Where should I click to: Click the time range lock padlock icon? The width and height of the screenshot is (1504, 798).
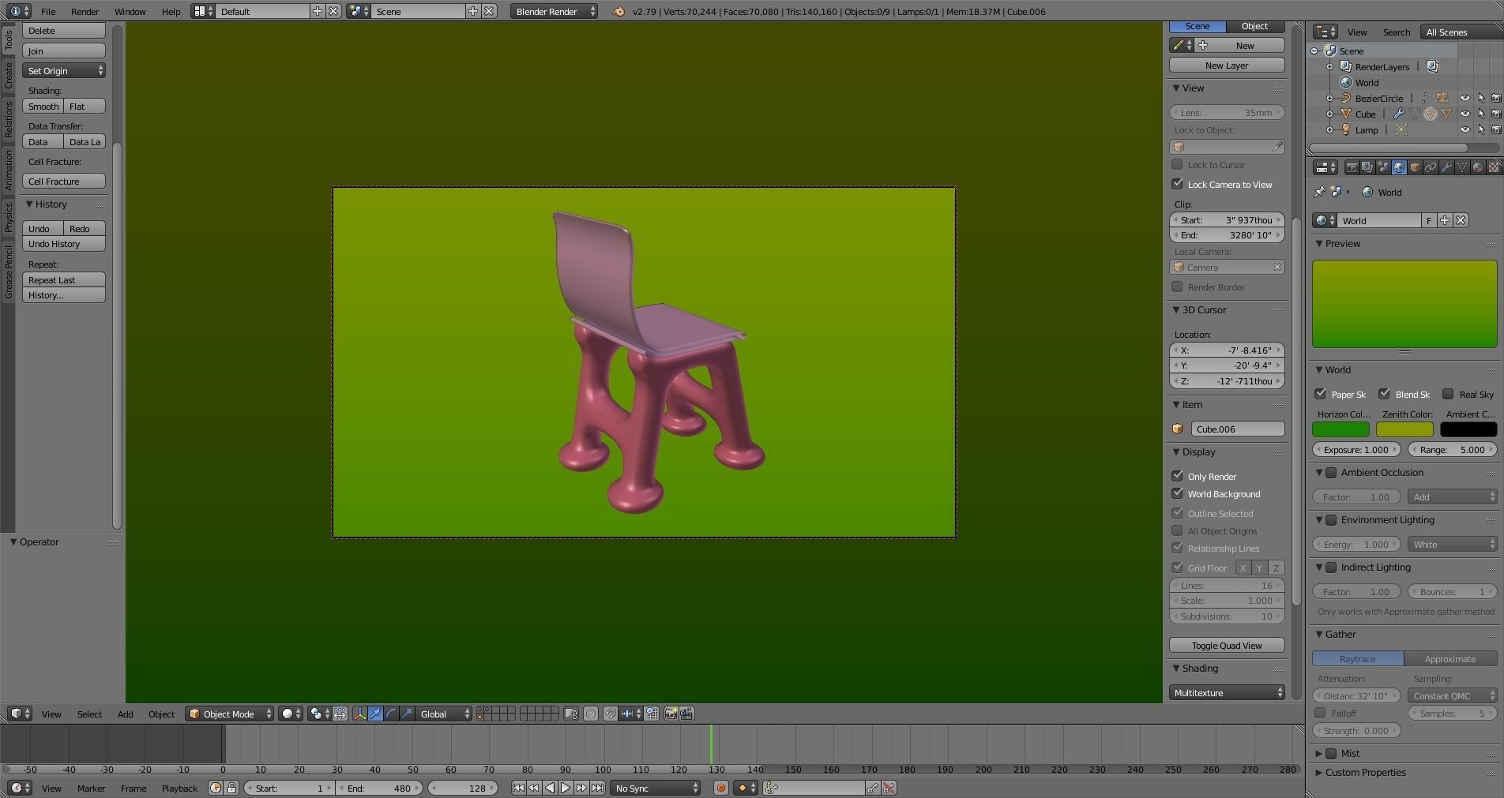231,788
